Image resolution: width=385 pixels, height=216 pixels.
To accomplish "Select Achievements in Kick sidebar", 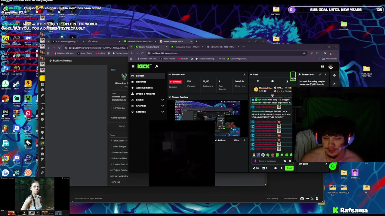I will 148,88.
